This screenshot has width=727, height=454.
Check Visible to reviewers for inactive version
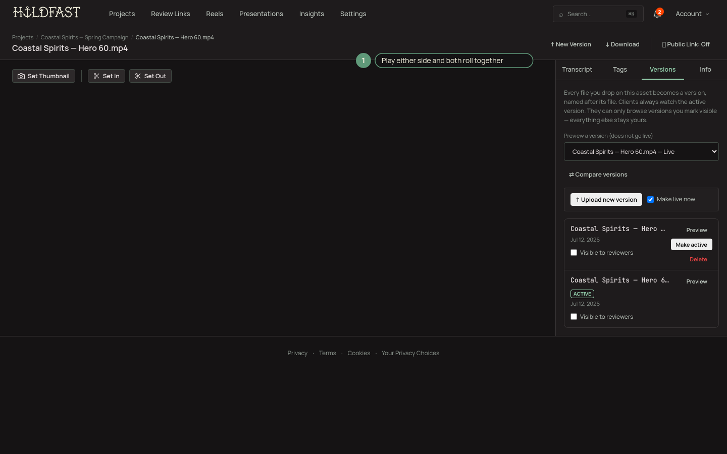[x=574, y=253]
